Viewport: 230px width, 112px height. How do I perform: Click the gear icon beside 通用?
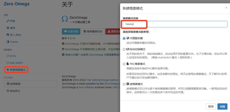tap(8, 28)
